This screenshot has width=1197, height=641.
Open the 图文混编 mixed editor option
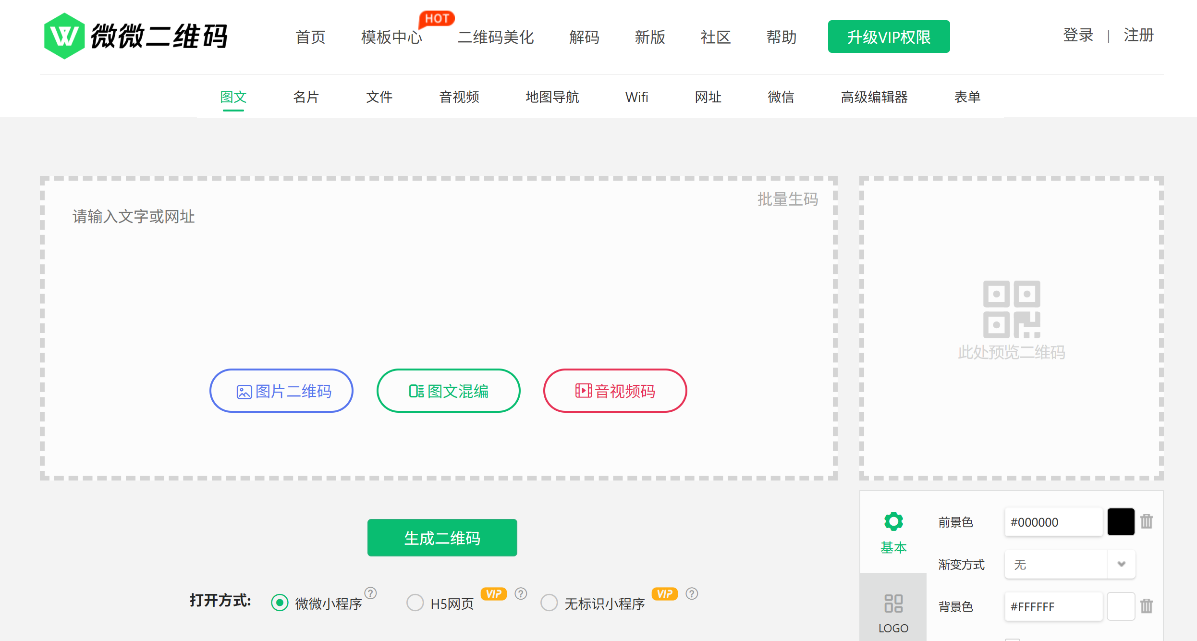(448, 391)
